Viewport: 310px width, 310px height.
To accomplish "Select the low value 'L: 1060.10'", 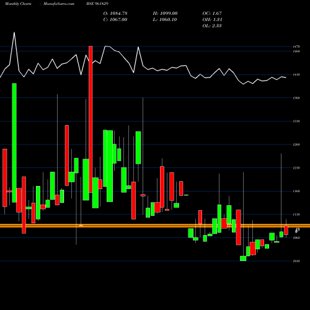I will (165, 20).
